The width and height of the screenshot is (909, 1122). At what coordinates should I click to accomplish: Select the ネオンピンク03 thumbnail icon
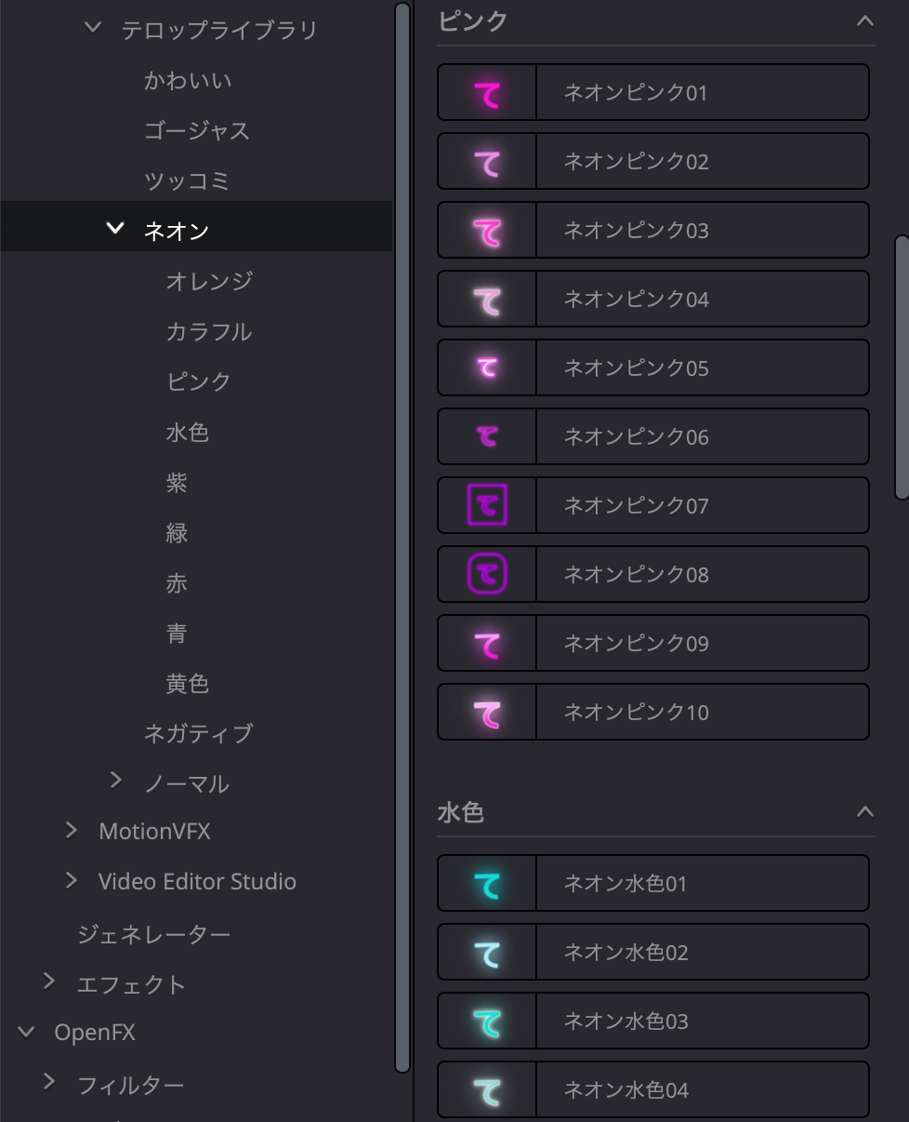pyautogui.click(x=487, y=231)
